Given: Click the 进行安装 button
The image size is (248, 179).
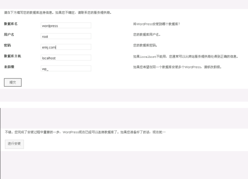Looking at the screenshot, I should 14,144.
